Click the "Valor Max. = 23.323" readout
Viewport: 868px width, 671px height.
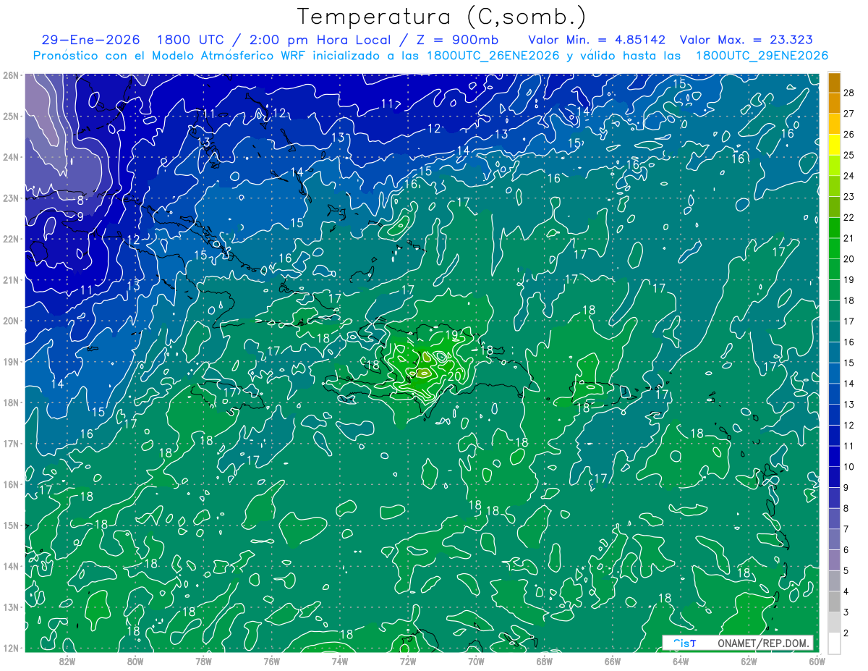click(x=746, y=40)
